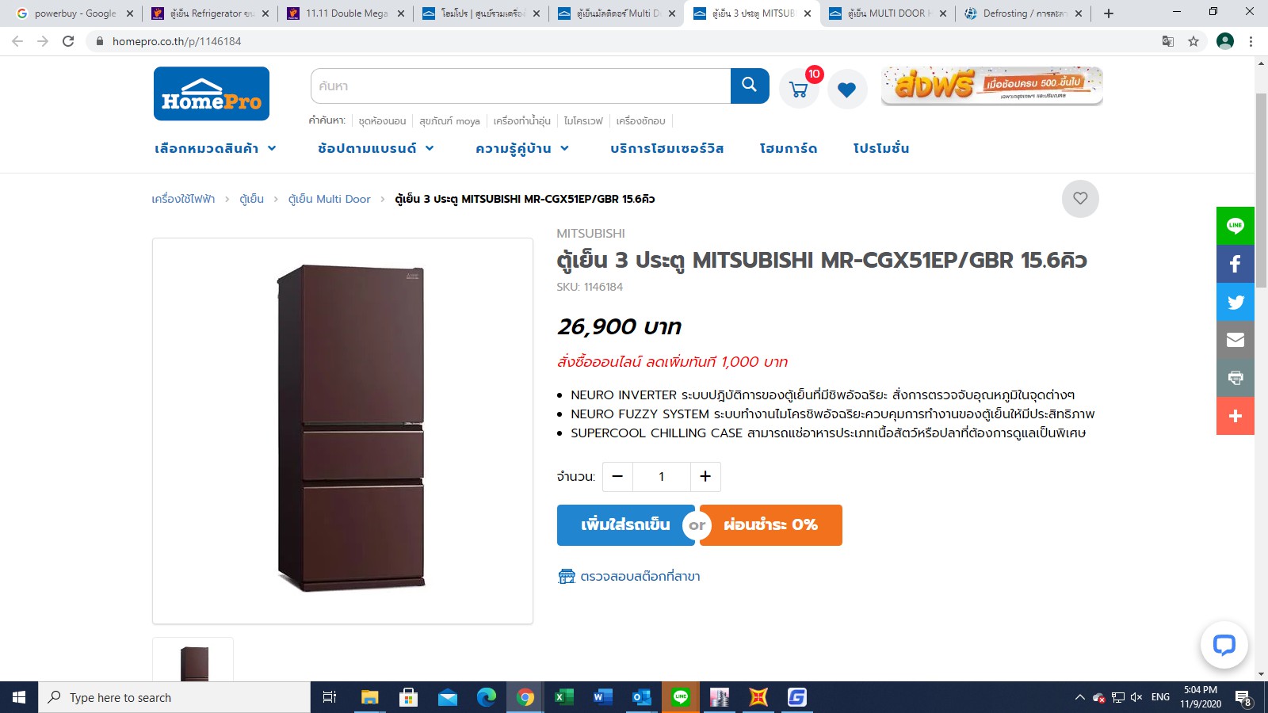Open the live chat bubble icon

pyautogui.click(x=1224, y=645)
